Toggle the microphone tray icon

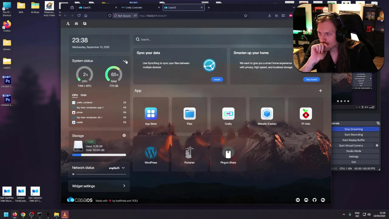pyautogui.click(x=350, y=214)
